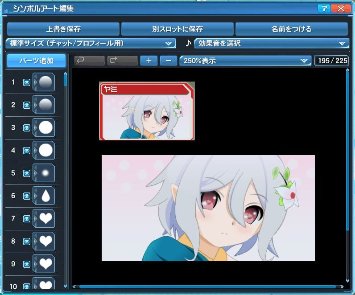Close the symbol art editor window

341,9
